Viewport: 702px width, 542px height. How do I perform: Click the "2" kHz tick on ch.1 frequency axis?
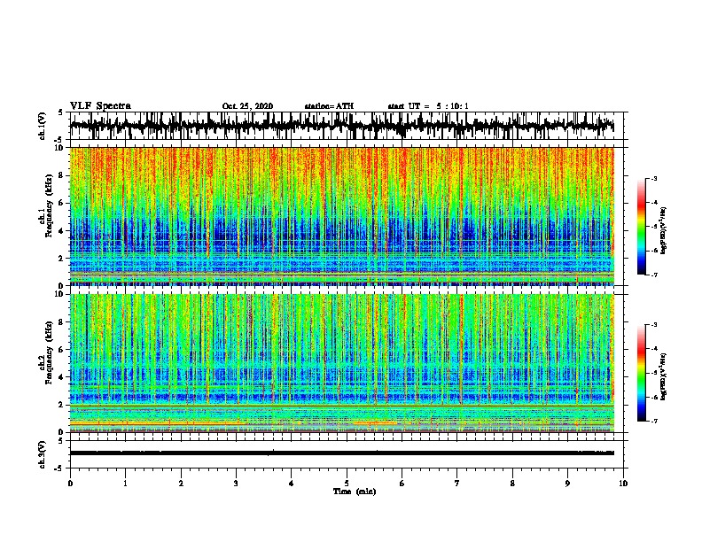click(61, 258)
